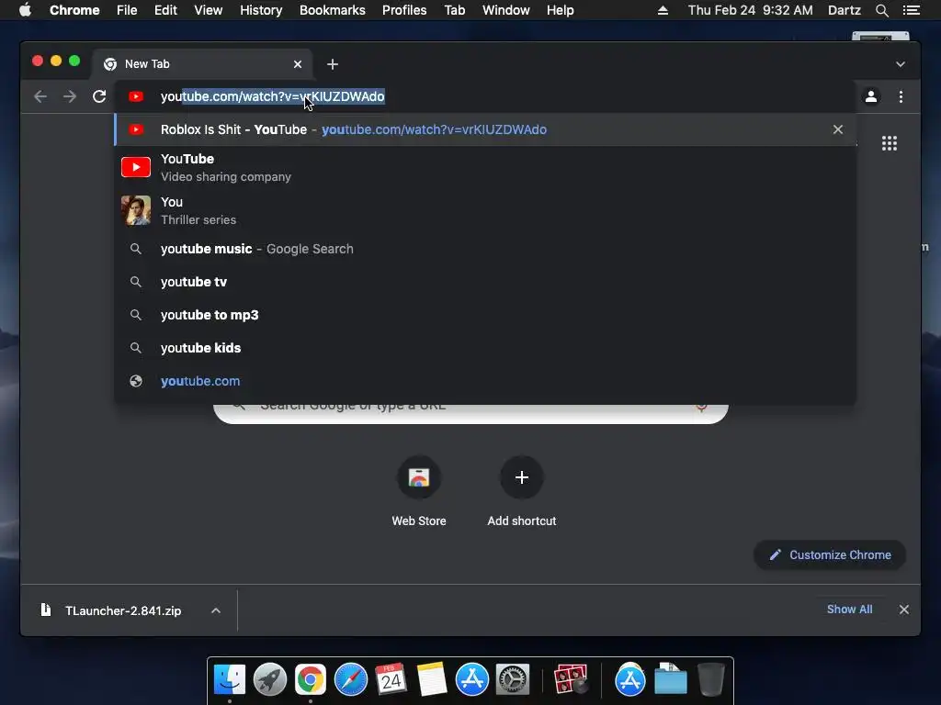The image size is (941, 705).
Task: Click the Dartz user name in menu bar
Action: coord(844,10)
